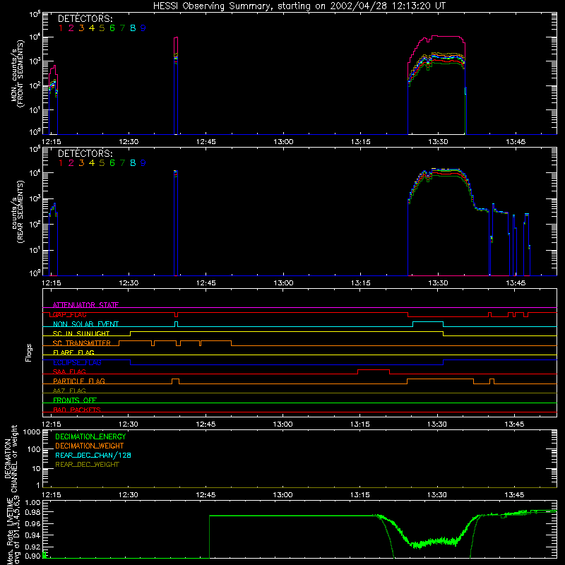Click the 100 tick on decimation axis
Image resolution: width=565 pixels, height=565 pixels.
(x=34, y=449)
